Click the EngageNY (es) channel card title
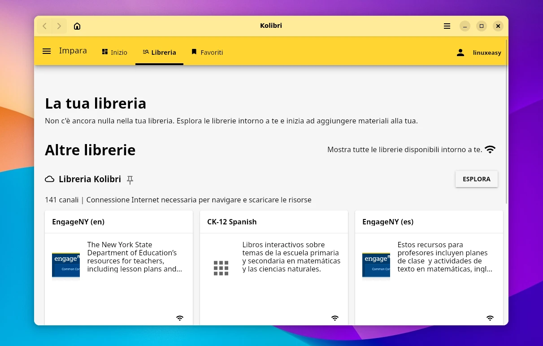Image resolution: width=543 pixels, height=346 pixels. (x=387, y=222)
